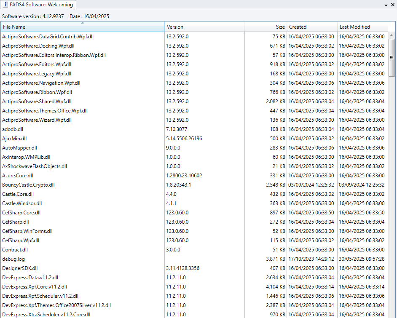
Task: Sort by Last Modified column header
Action: tap(362, 27)
